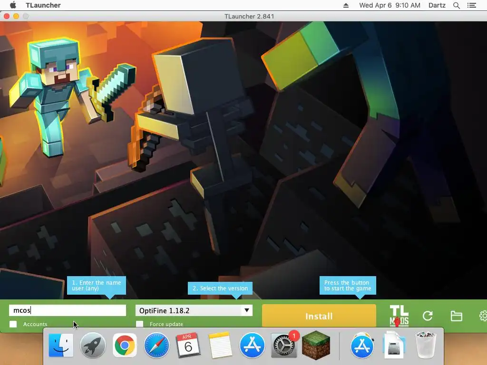Viewport: 487px width, 365px height.
Task: Click the 'Accounts' label text
Action: (x=35, y=324)
